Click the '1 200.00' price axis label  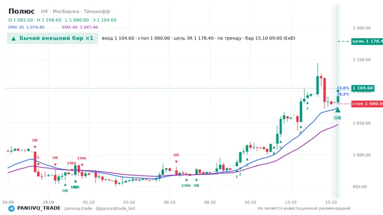(x=361, y=28)
